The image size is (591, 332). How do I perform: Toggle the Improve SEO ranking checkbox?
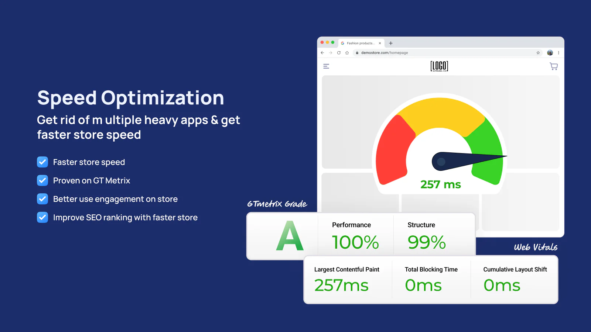(42, 217)
